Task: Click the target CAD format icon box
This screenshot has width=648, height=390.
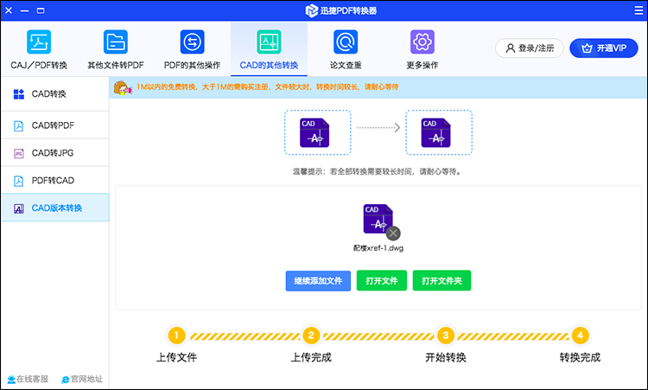Action: pos(439,132)
